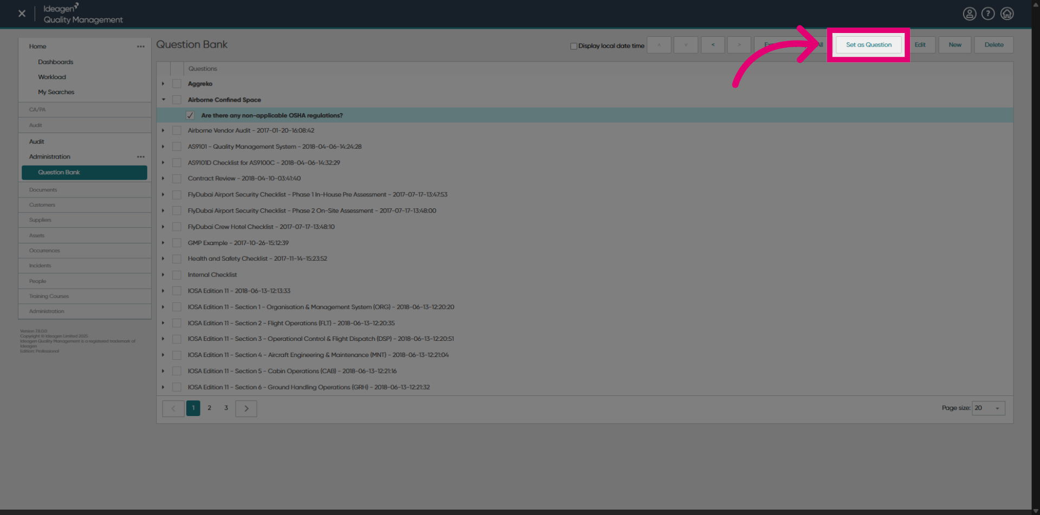Check the IOSA Section 1 Organisation checkbox
1040x515 pixels.
(177, 307)
